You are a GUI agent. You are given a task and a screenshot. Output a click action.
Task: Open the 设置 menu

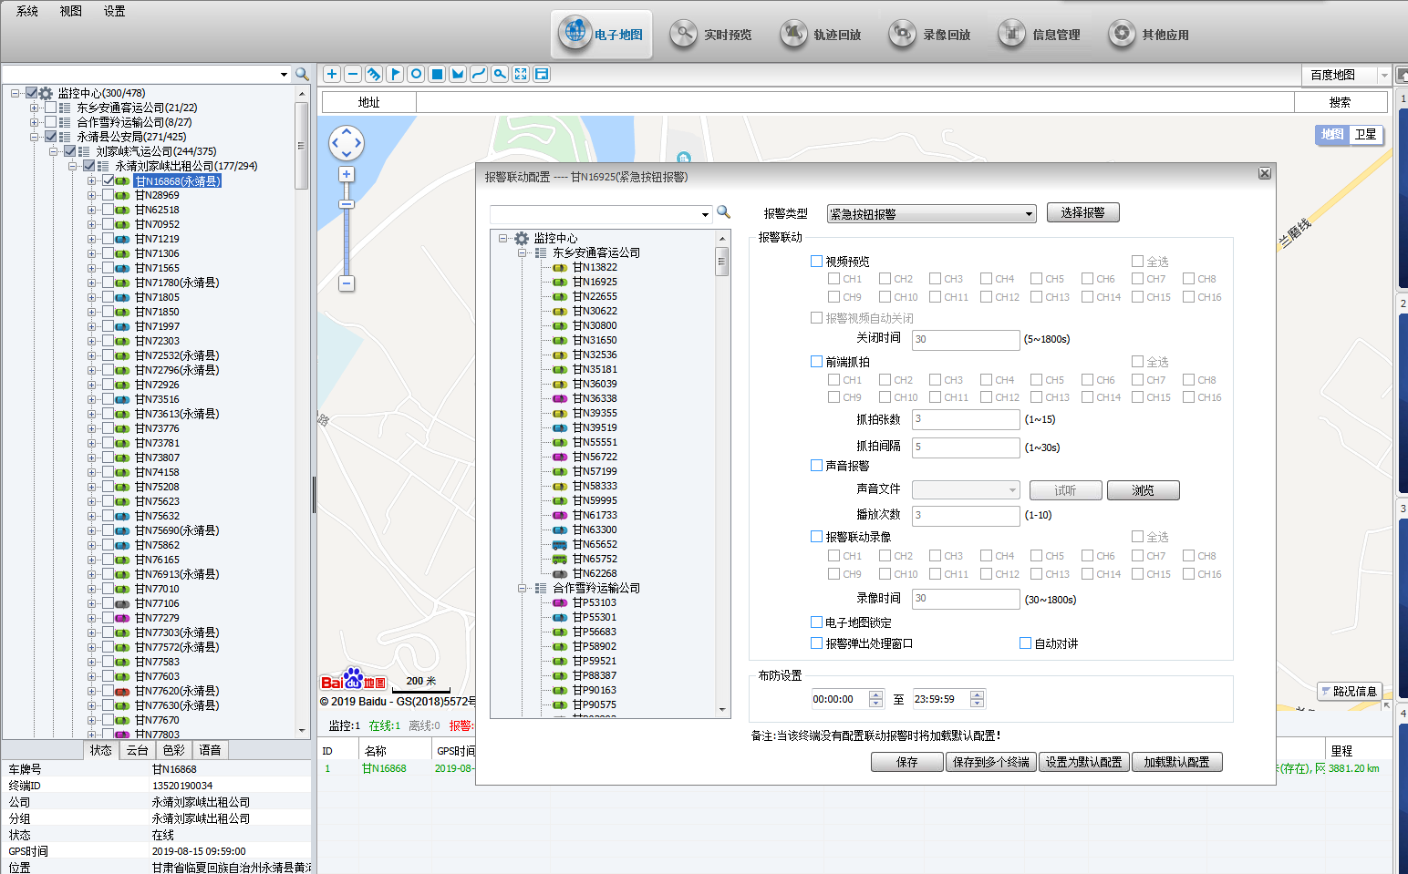pyautogui.click(x=114, y=11)
